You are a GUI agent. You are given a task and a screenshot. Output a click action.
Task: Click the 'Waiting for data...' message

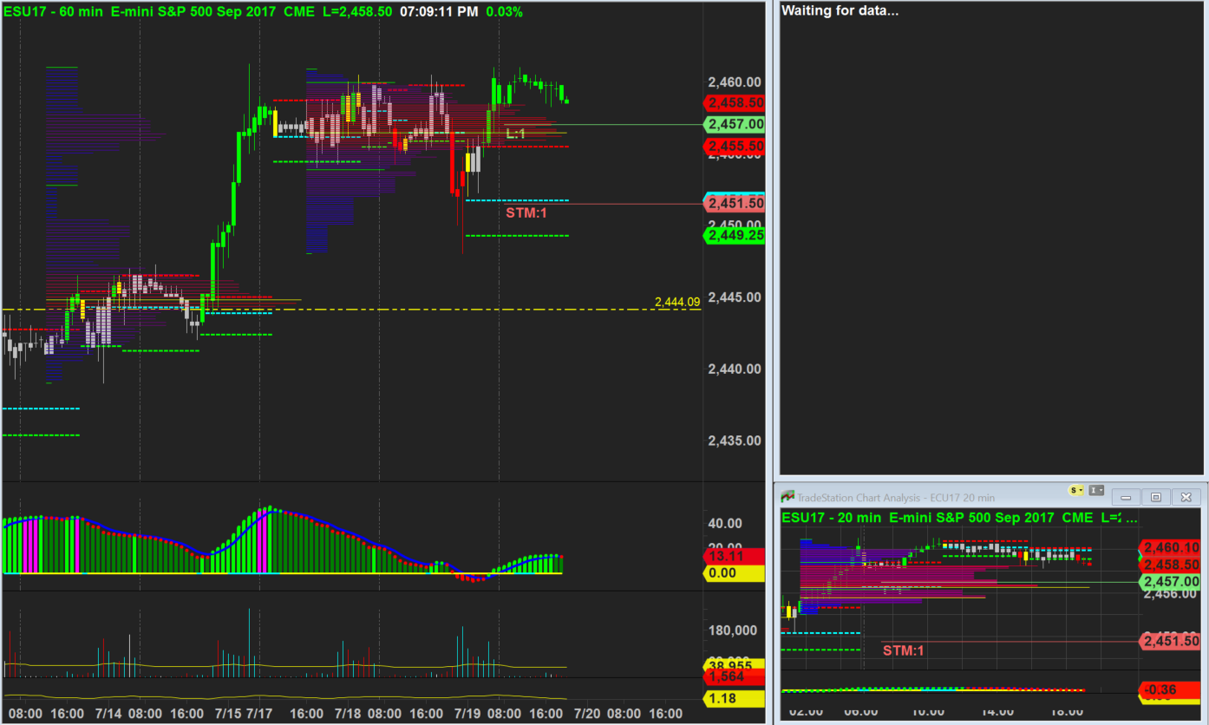click(x=840, y=11)
